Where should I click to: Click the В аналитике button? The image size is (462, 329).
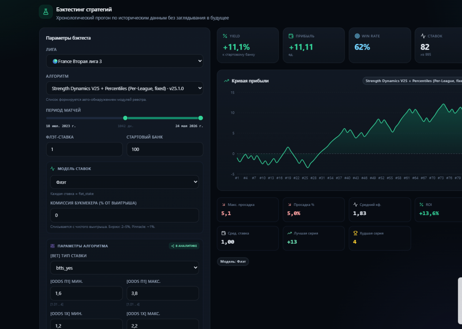[x=184, y=246]
